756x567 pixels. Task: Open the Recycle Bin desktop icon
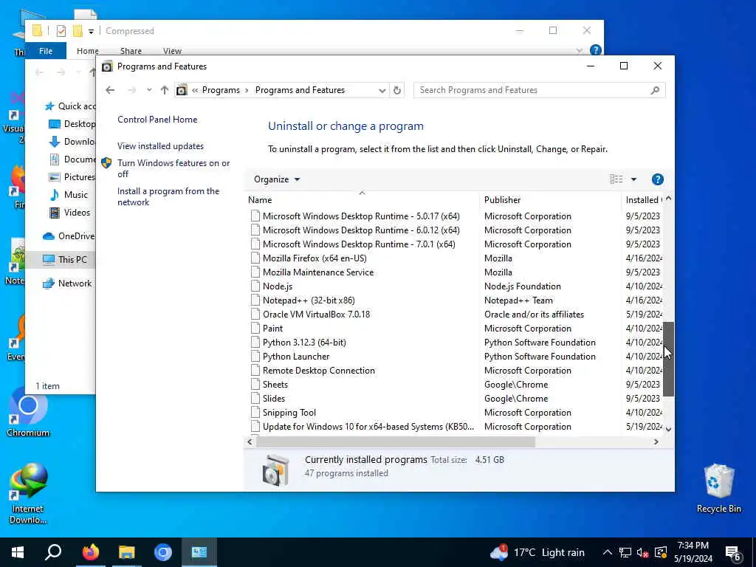pos(718,488)
